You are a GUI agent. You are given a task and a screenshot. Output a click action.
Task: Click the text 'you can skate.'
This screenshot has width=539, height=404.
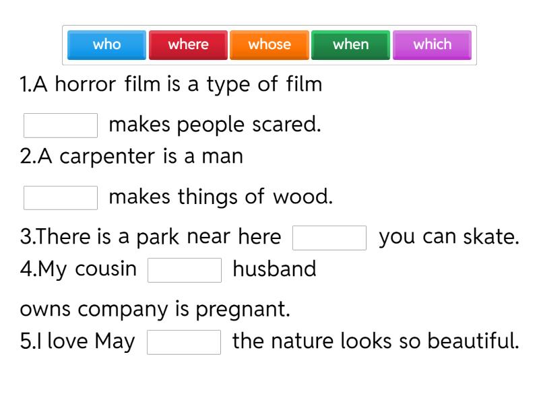449,237
